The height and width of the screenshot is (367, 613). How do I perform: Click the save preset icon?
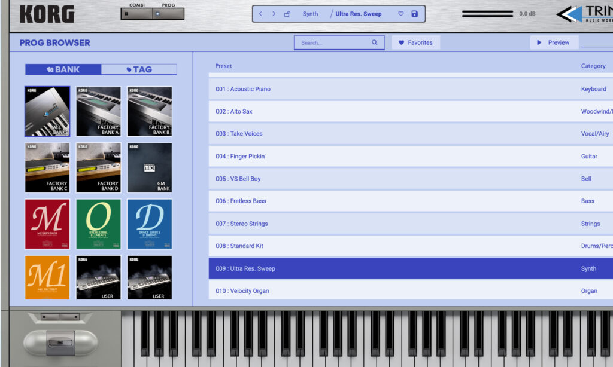(413, 13)
